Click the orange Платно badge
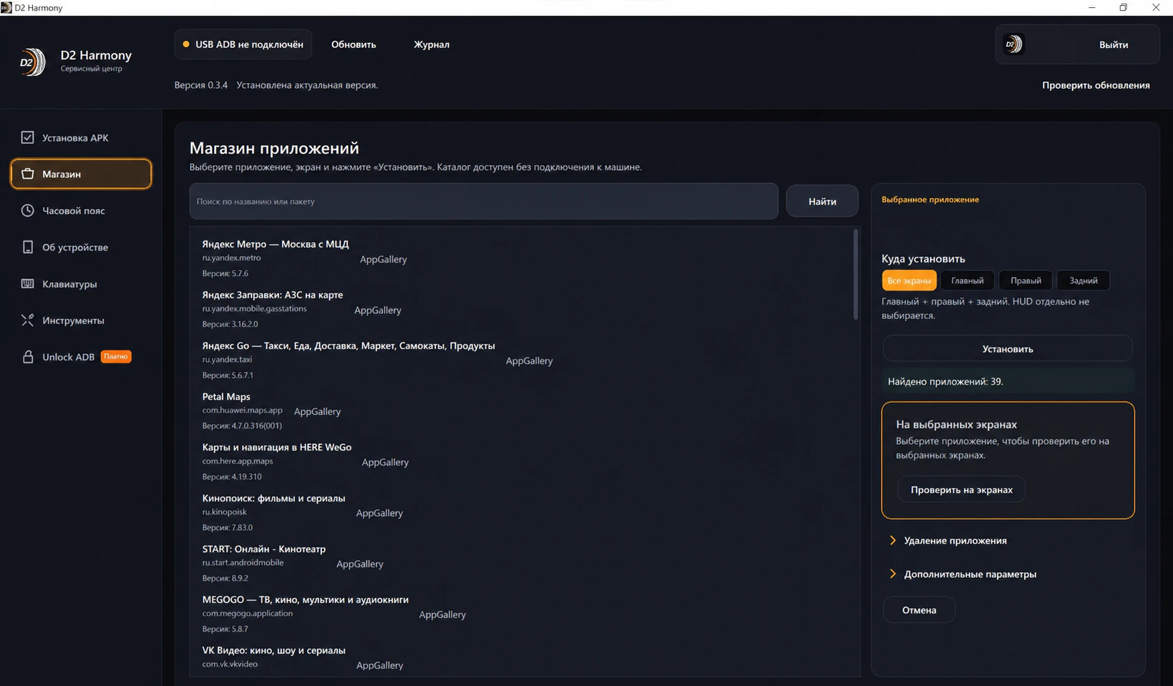 [x=116, y=356]
